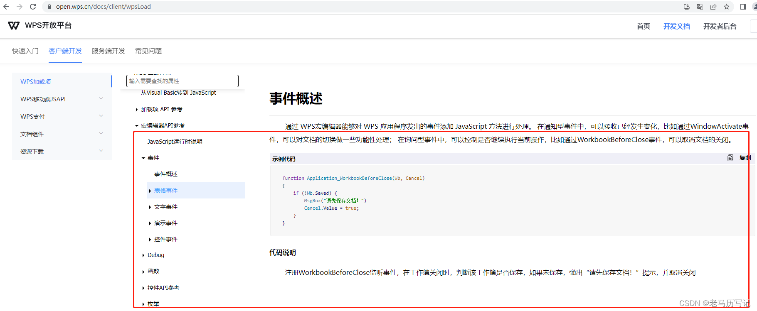The height and width of the screenshot is (311, 757).
Task: Toggle the browser side panel icon
Action: [743, 7]
